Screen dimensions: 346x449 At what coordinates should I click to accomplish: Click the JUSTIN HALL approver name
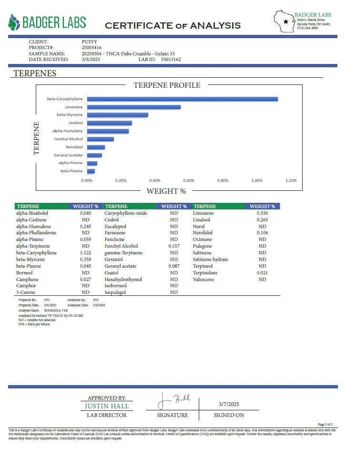107,406
